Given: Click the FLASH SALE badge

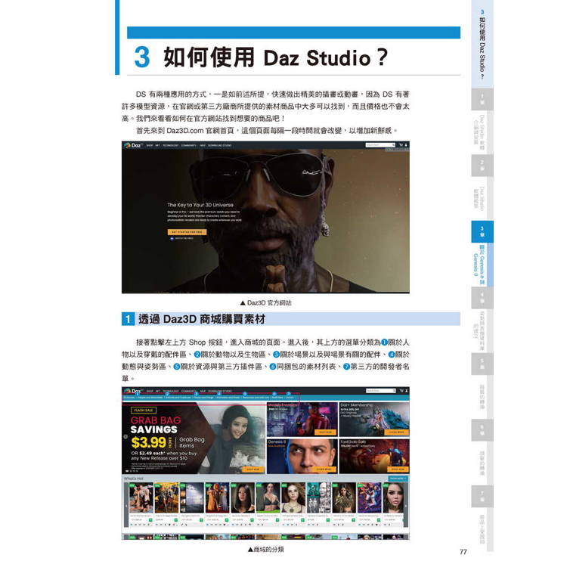Looking at the screenshot, I should pos(144,410).
